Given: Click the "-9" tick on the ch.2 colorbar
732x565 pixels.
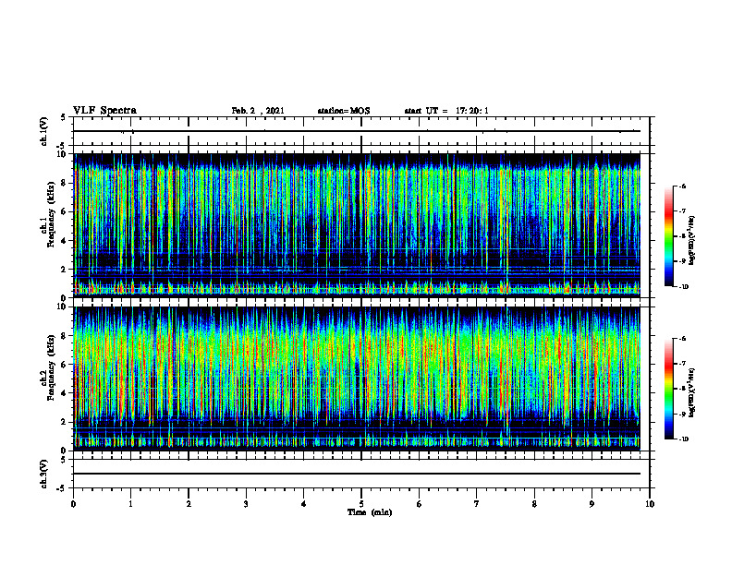Looking at the screenshot, I should (x=682, y=414).
